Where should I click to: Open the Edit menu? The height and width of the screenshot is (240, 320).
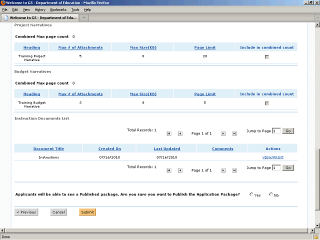point(15,10)
